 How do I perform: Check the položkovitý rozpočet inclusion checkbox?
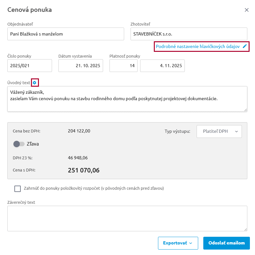[x=18, y=188]
